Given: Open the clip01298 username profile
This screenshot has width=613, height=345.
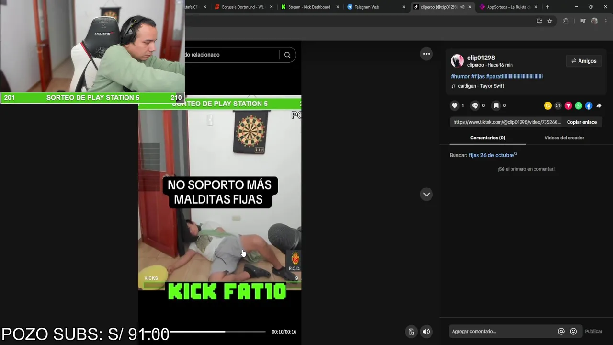Looking at the screenshot, I should (481, 57).
